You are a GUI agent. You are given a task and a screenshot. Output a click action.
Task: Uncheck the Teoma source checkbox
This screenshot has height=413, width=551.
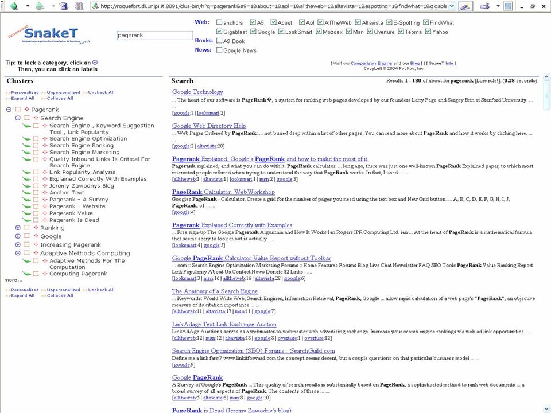[x=401, y=32]
